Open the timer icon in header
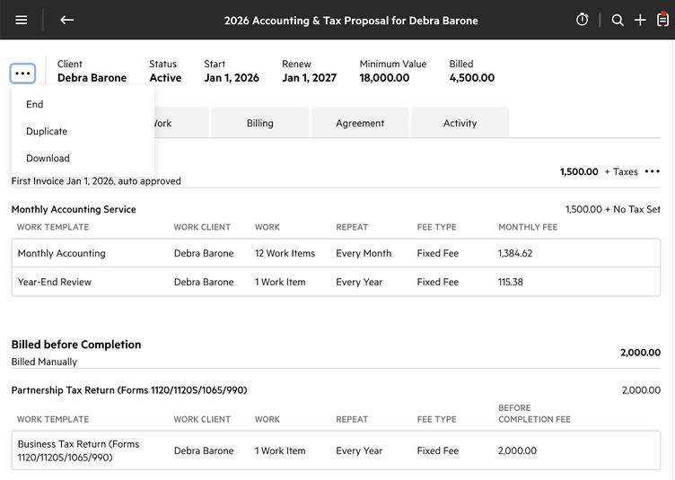The width and height of the screenshot is (675, 480). click(x=583, y=20)
